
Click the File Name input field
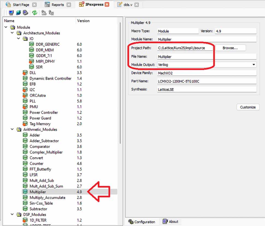[207, 56]
